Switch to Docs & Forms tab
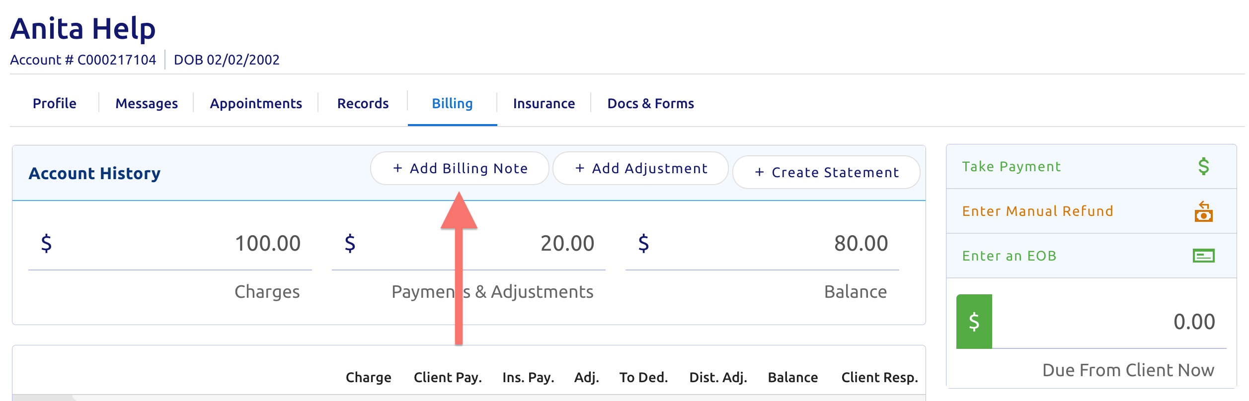 [x=650, y=103]
